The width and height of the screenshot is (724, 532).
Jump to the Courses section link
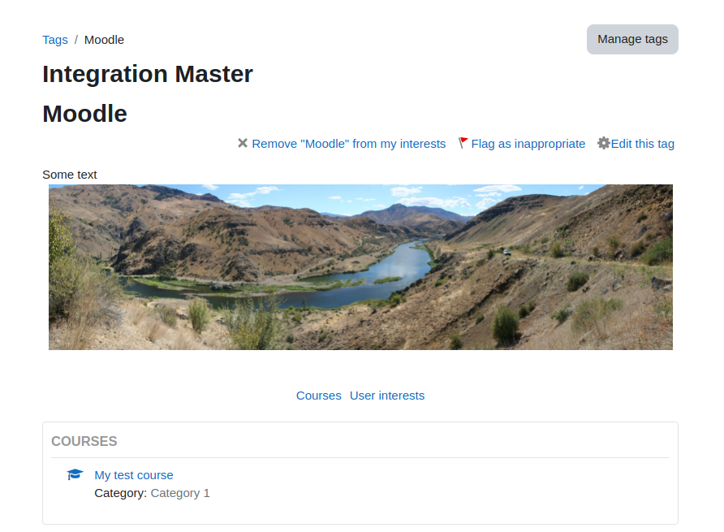click(x=319, y=396)
